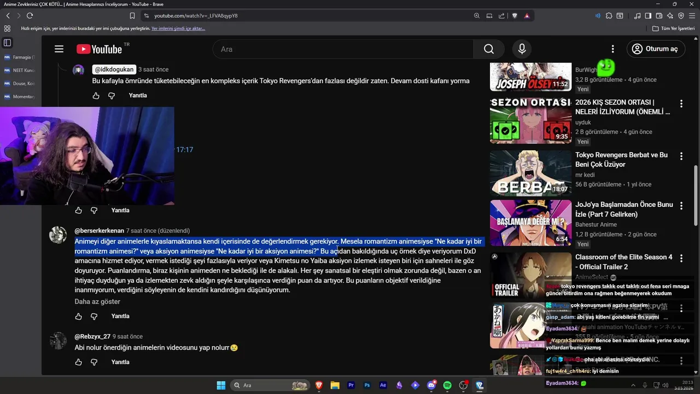This screenshot has width=700, height=394.
Task: Like the comment by @berserkerkenan
Action: 79,316
